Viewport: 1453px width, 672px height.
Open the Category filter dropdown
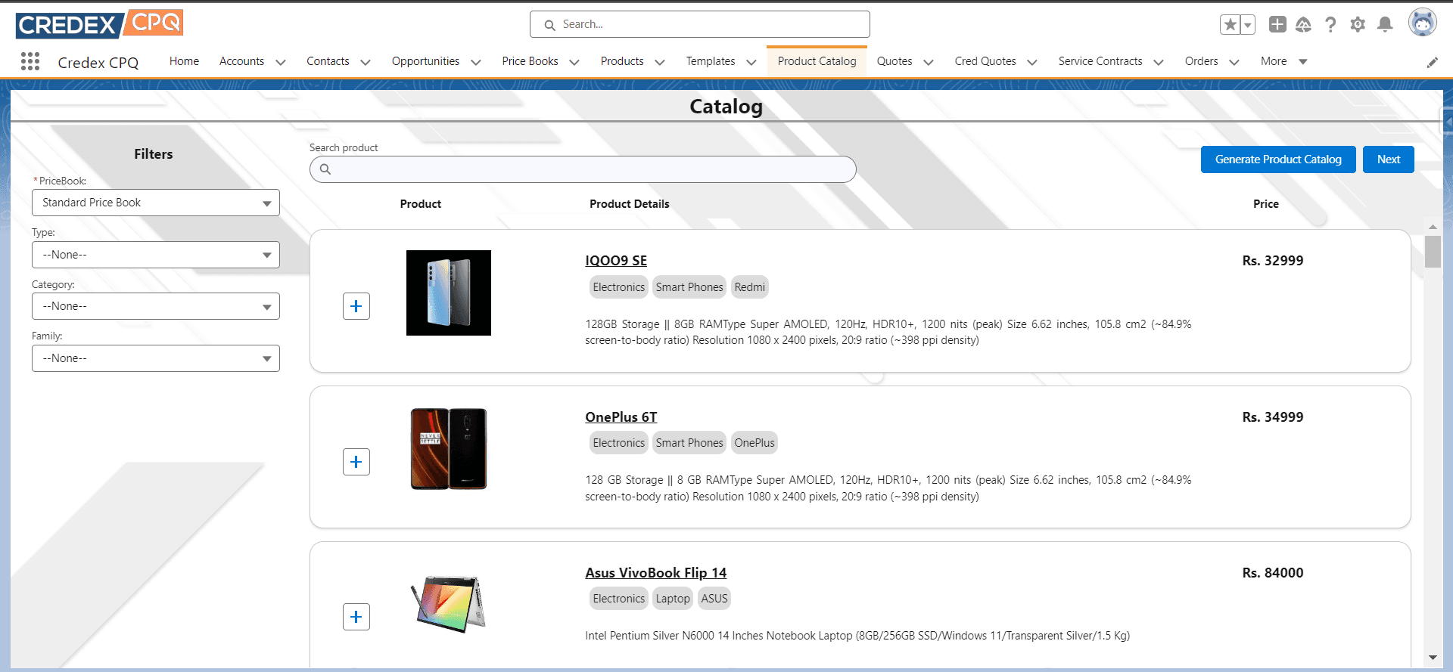point(156,306)
